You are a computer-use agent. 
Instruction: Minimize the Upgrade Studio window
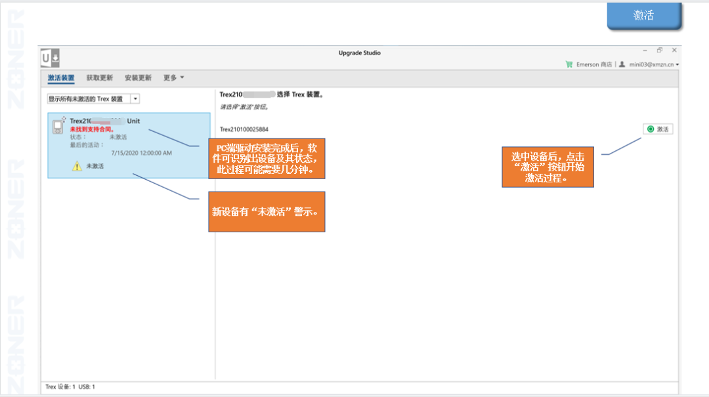click(x=645, y=51)
